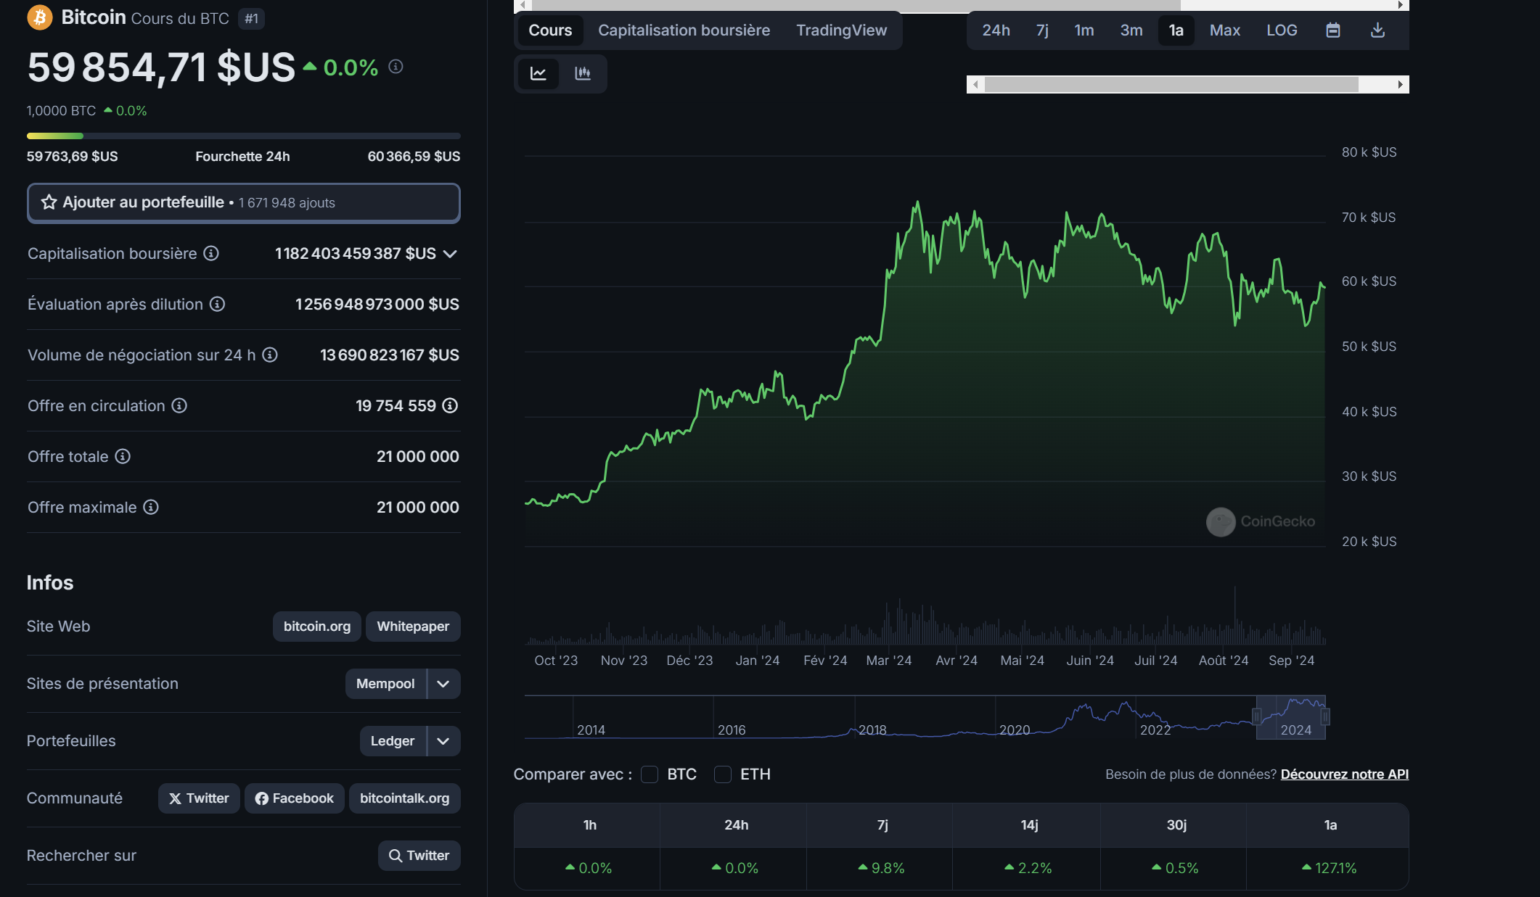Toggle LOG scale on the chart
The image size is (1540, 897).
(1282, 30)
